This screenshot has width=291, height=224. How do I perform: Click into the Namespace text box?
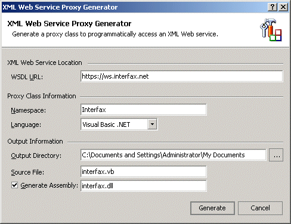point(144,110)
